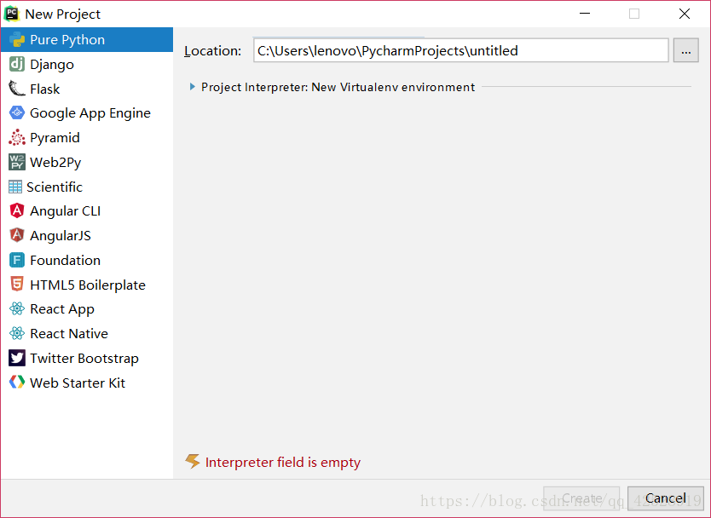
Task: Click the Twitter Bootstrap bird icon
Action: [x=17, y=358]
